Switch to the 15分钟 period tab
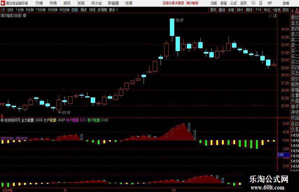The image size is (299, 192). 41,10
